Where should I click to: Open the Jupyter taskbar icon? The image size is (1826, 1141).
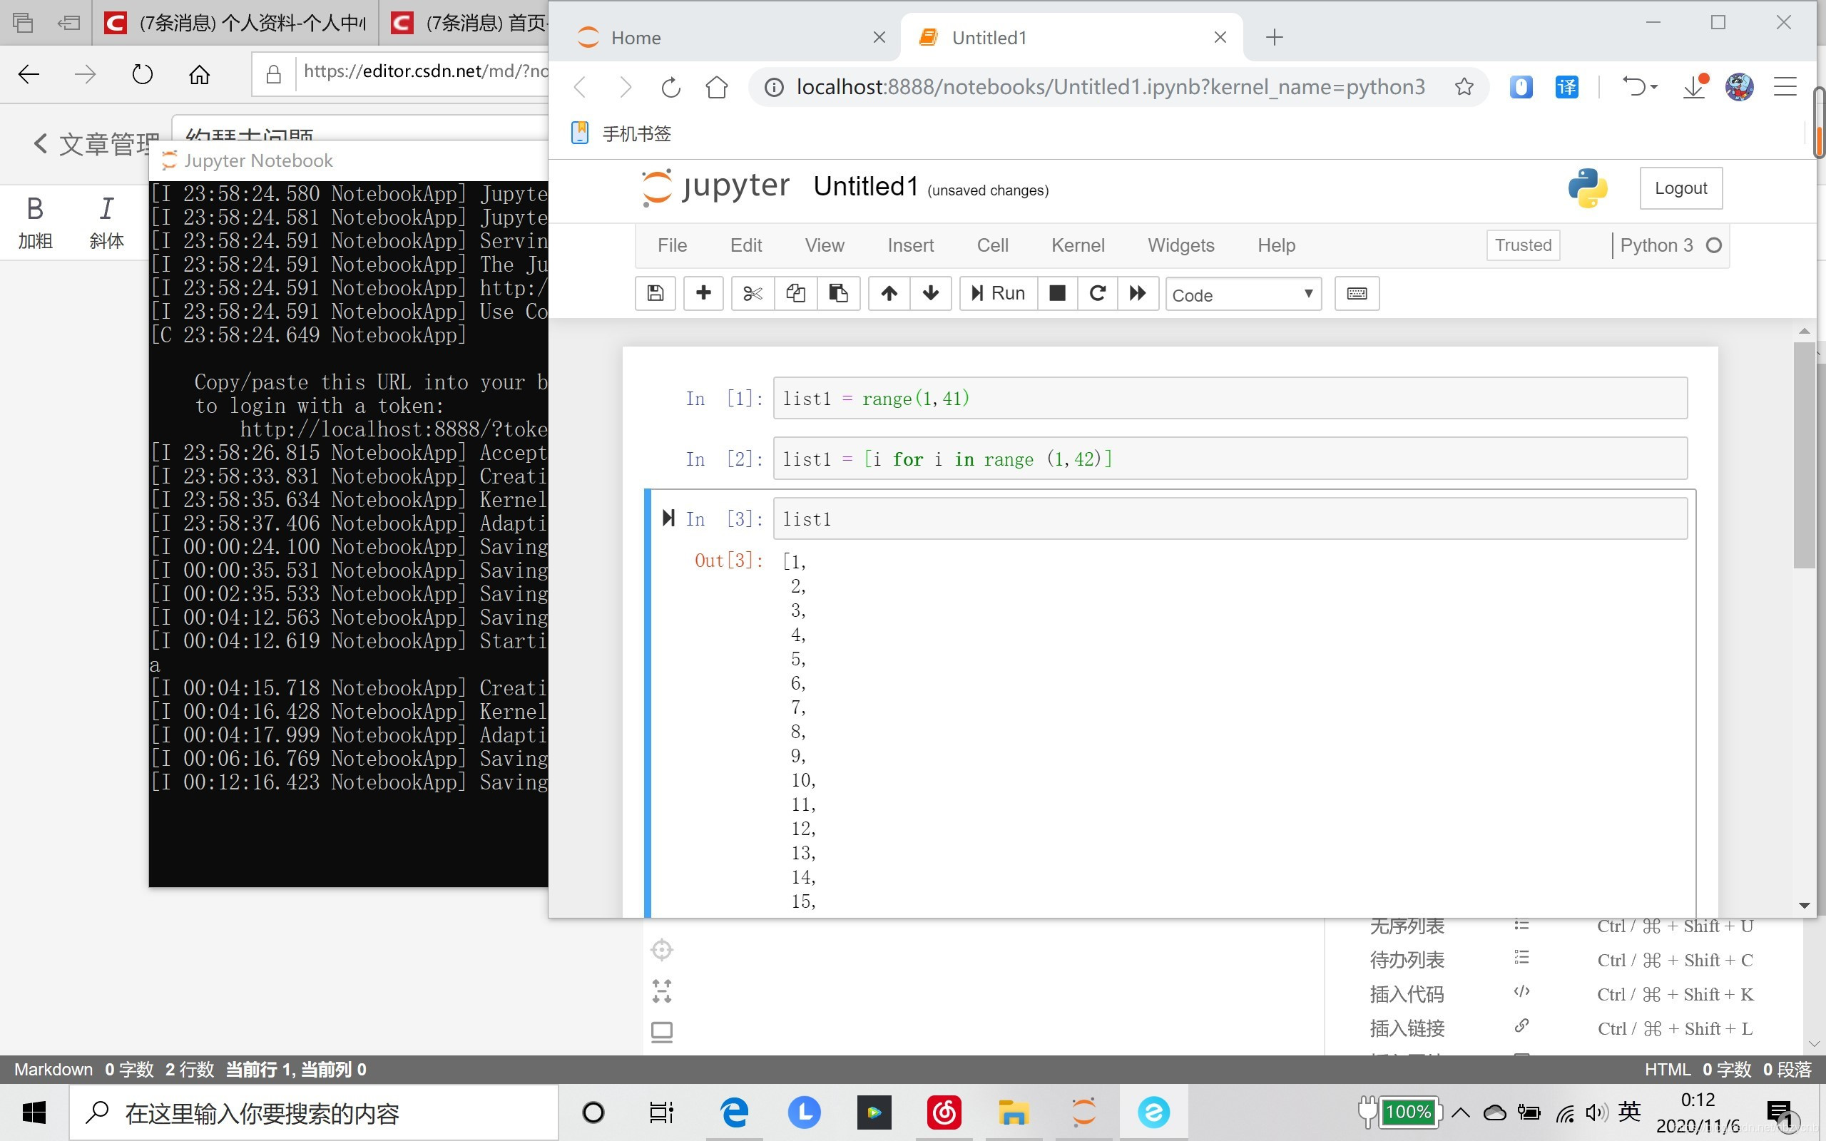1083,1112
